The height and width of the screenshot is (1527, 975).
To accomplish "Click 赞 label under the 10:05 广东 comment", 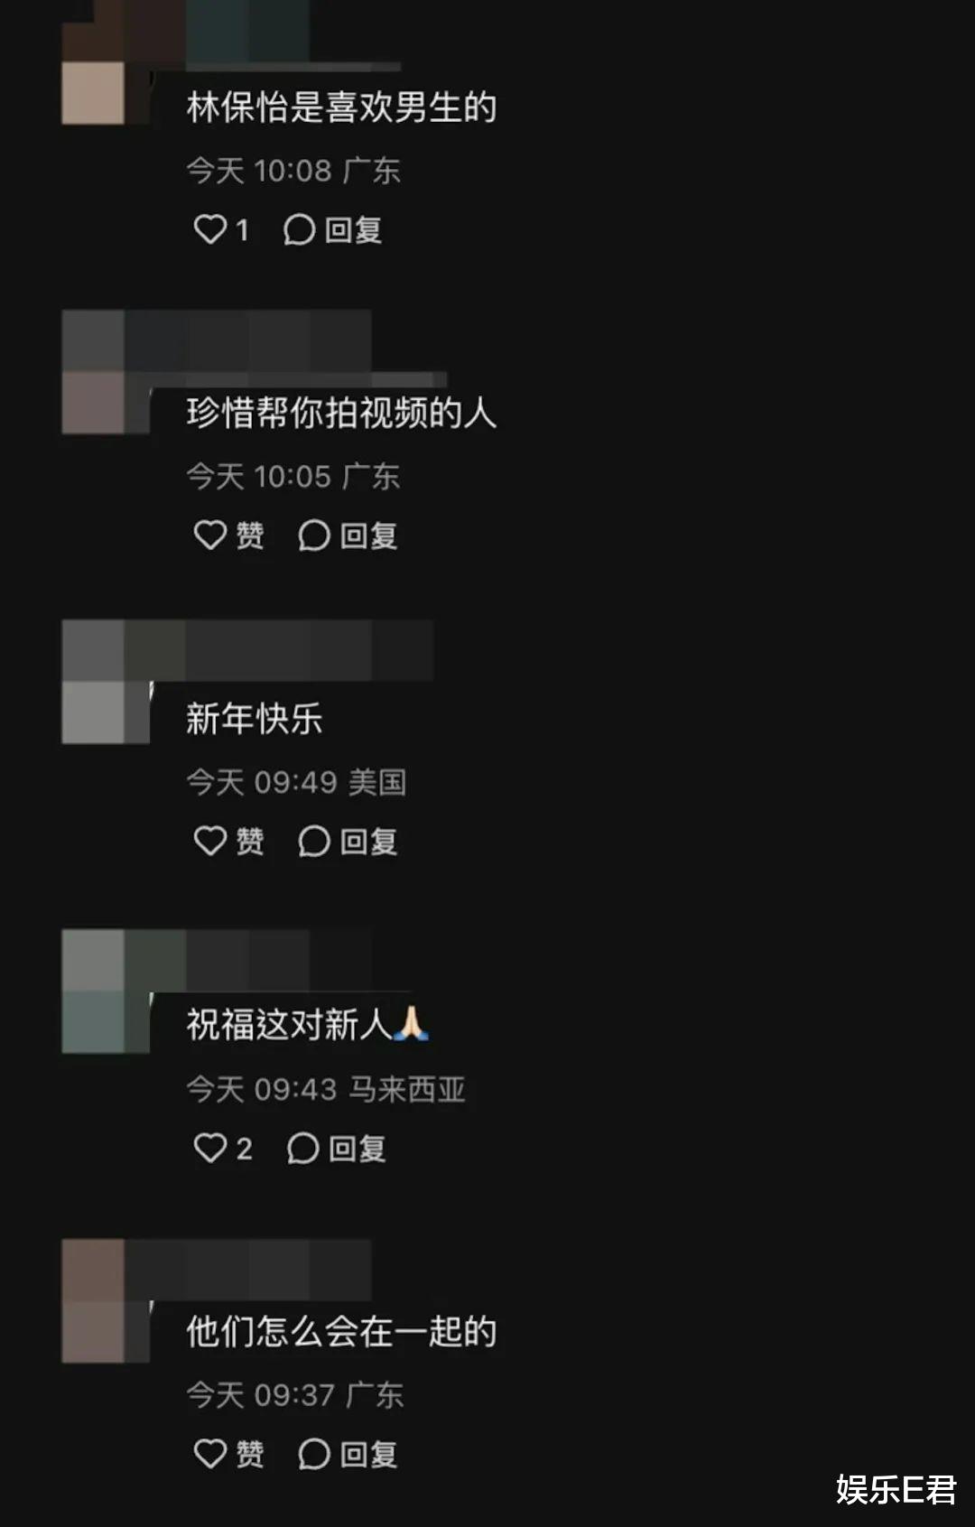I will (x=250, y=535).
